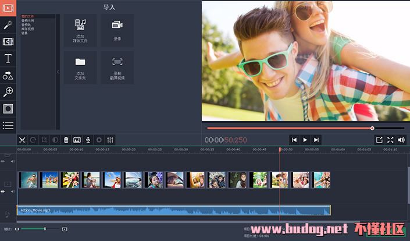Open the Import tab in sidebar
This screenshot has width=410, height=241.
pyautogui.click(x=8, y=8)
